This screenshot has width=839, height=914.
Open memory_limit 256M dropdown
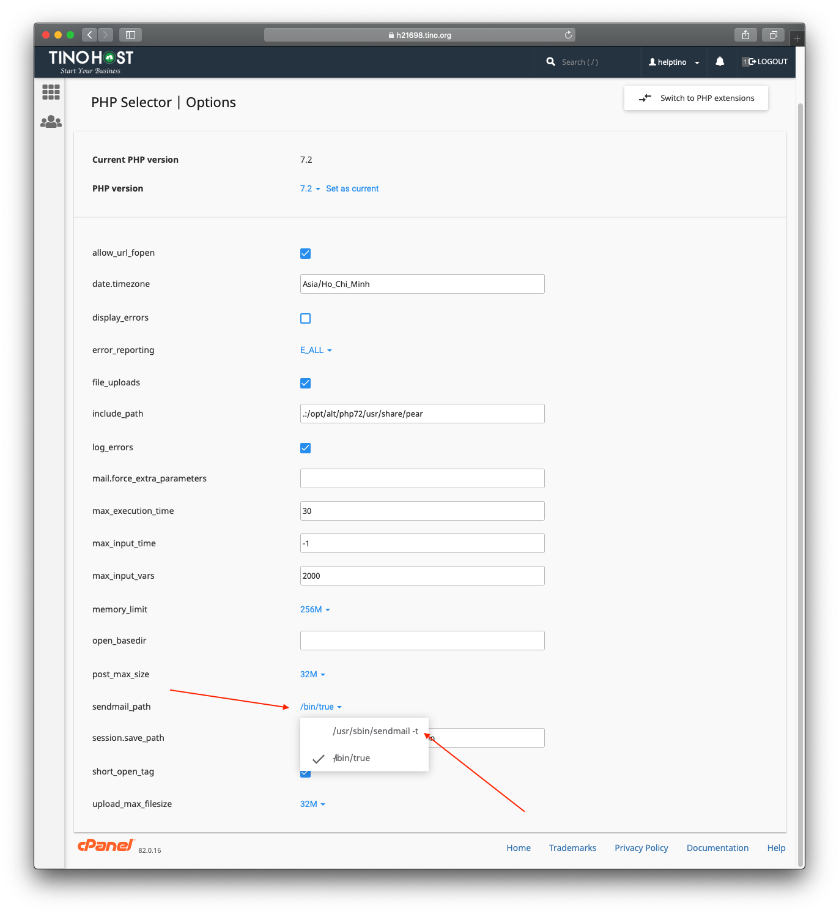pyautogui.click(x=315, y=609)
